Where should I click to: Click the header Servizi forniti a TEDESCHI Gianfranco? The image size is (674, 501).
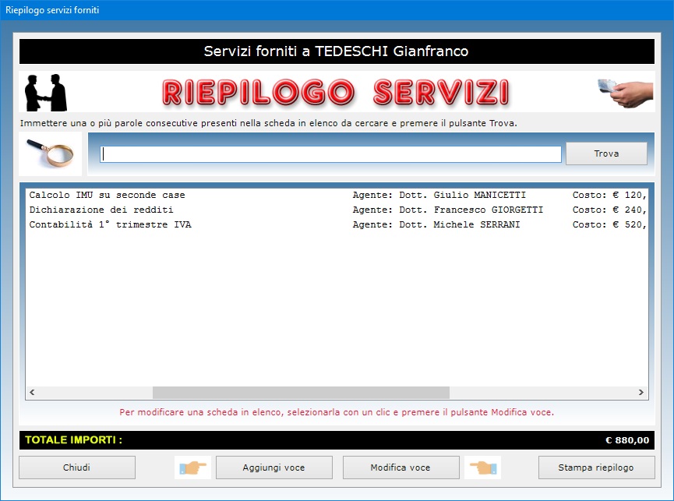click(336, 51)
